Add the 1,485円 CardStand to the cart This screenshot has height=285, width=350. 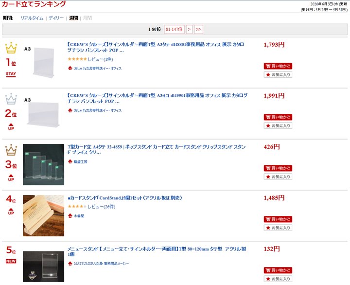click(x=278, y=219)
